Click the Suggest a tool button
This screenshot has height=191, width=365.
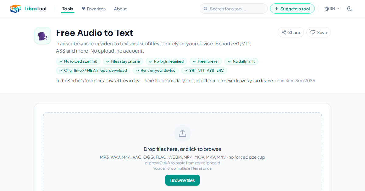292,9
